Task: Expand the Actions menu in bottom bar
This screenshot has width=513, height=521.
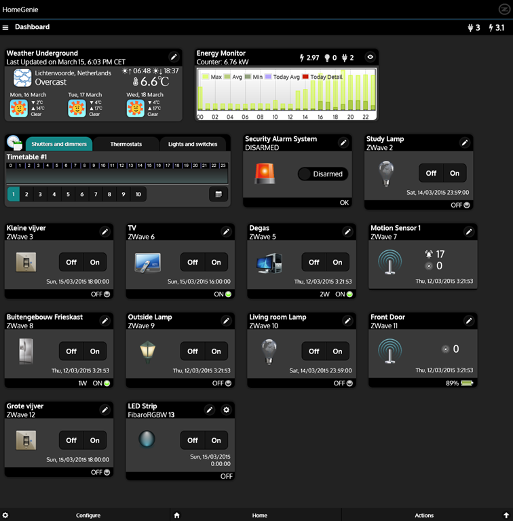Action: 424,515
